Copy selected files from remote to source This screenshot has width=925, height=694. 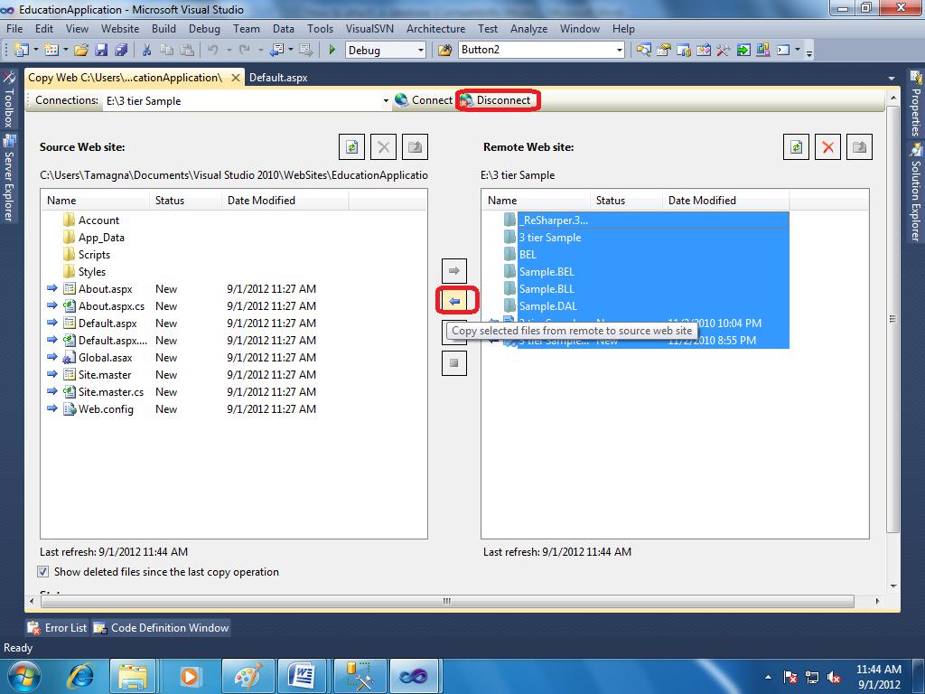[454, 299]
